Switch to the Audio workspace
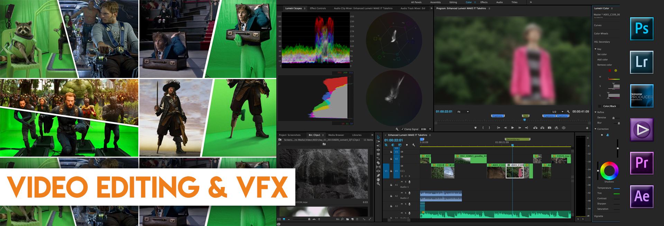Viewport: 664px width, 226px height. pyautogui.click(x=499, y=2)
